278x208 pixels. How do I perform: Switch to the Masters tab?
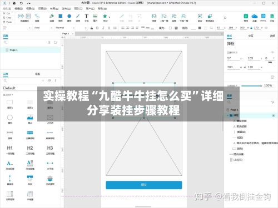click(x=37, y=74)
